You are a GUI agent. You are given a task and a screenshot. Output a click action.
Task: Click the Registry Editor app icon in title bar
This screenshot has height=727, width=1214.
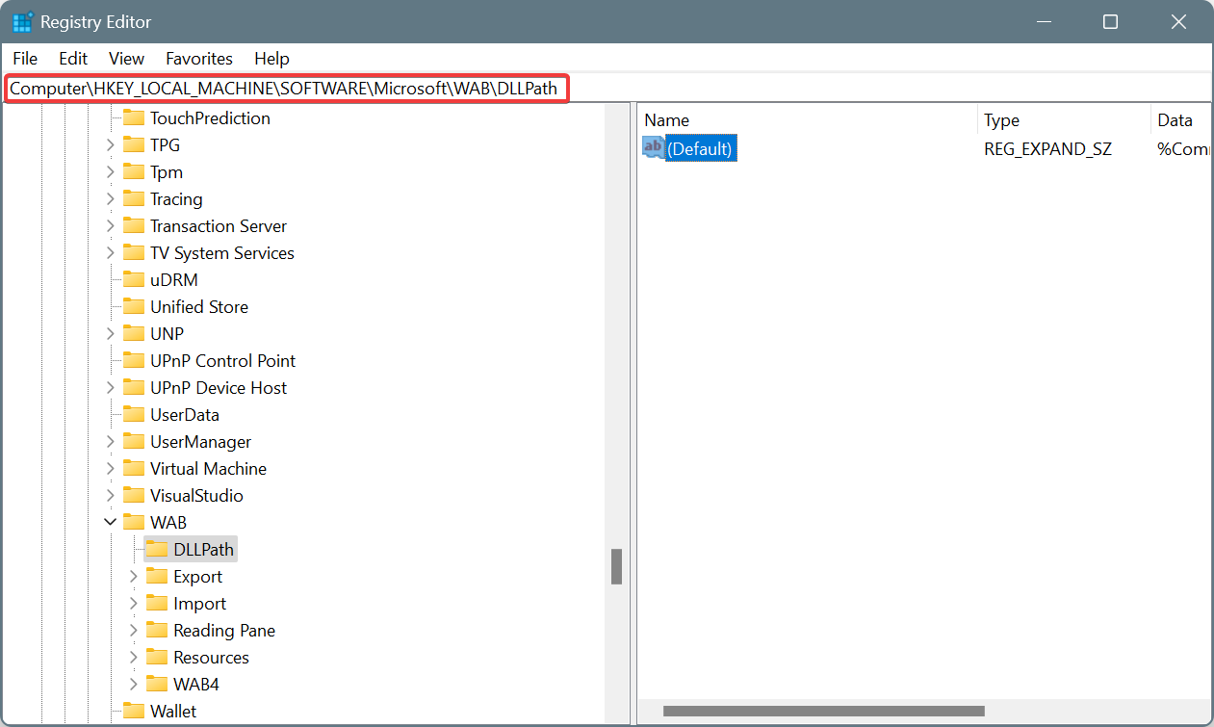23,22
